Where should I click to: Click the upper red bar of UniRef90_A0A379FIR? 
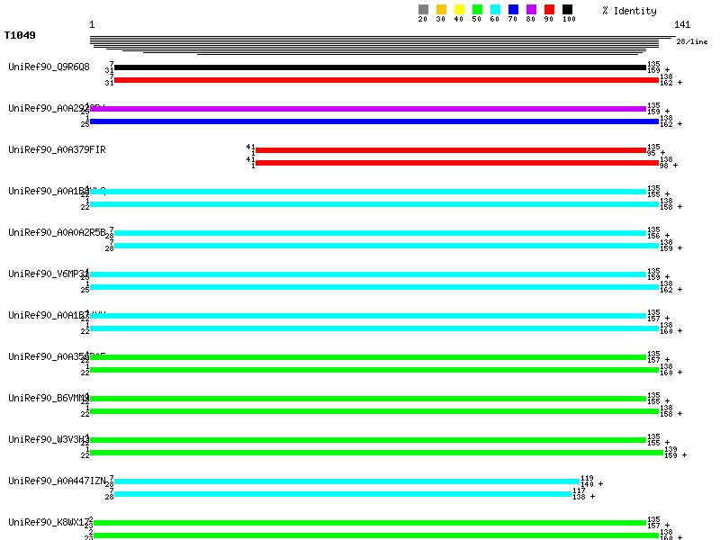tap(450, 150)
